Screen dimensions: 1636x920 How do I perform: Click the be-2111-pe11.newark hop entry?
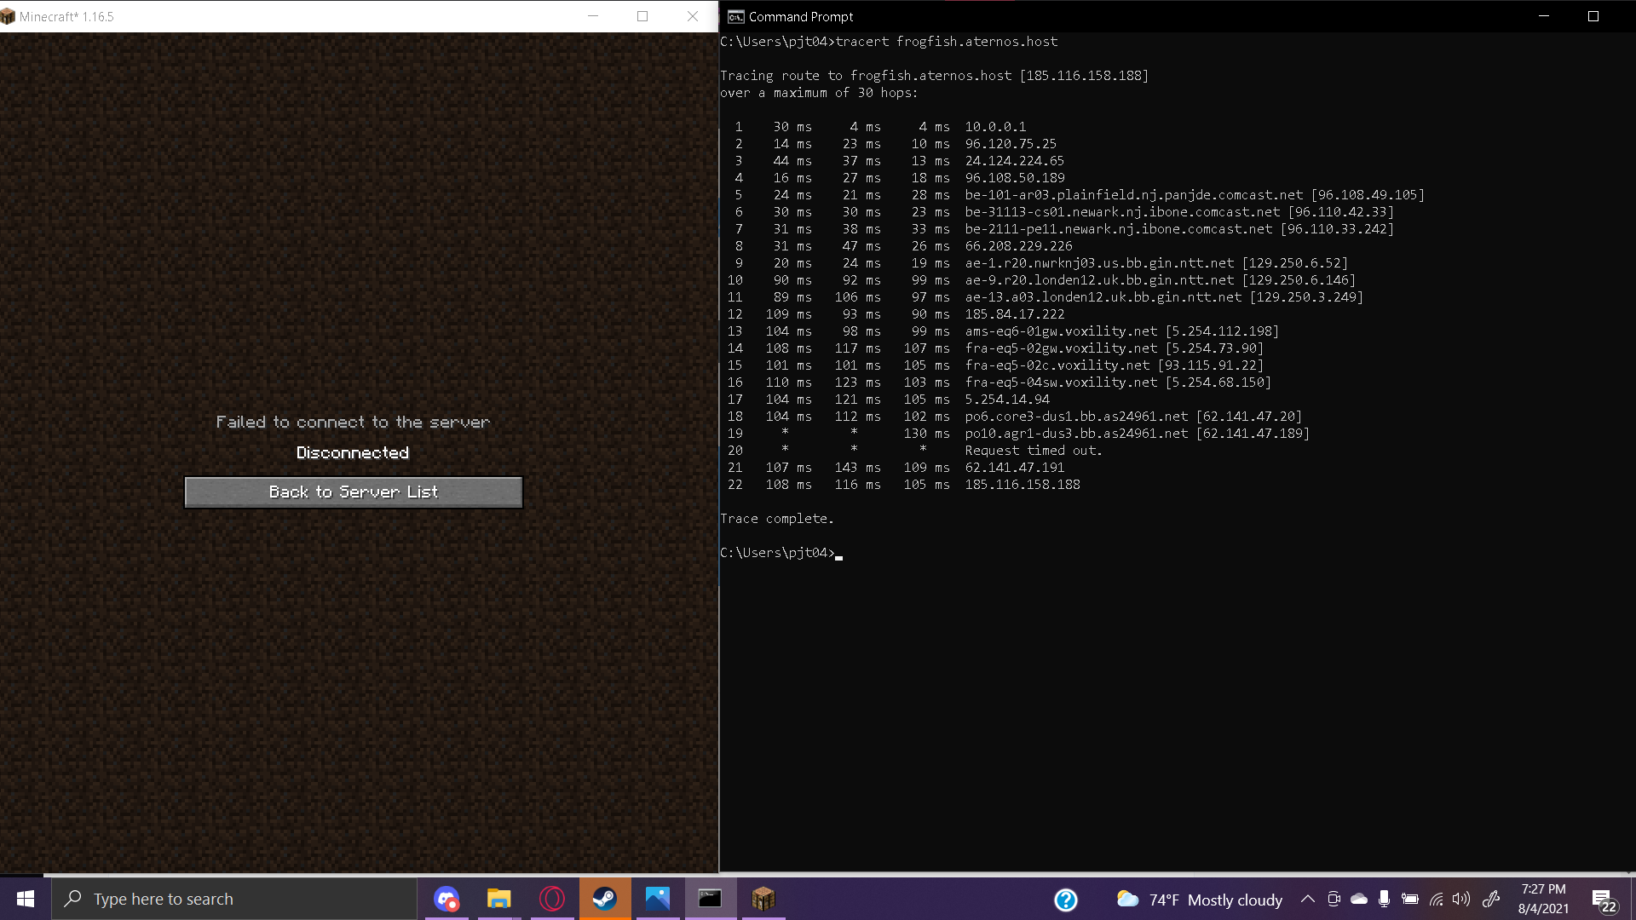click(x=1179, y=228)
